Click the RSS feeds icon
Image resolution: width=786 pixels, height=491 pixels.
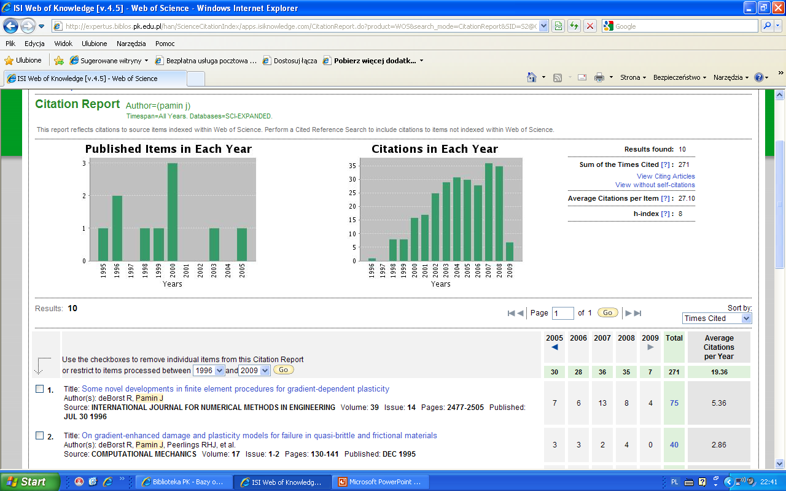pos(558,77)
